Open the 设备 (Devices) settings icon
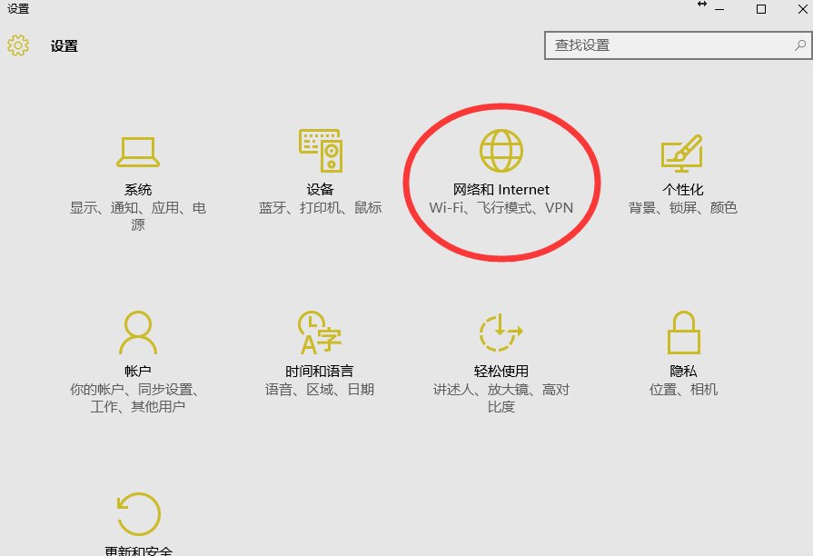The height and width of the screenshot is (556, 813). [x=320, y=150]
